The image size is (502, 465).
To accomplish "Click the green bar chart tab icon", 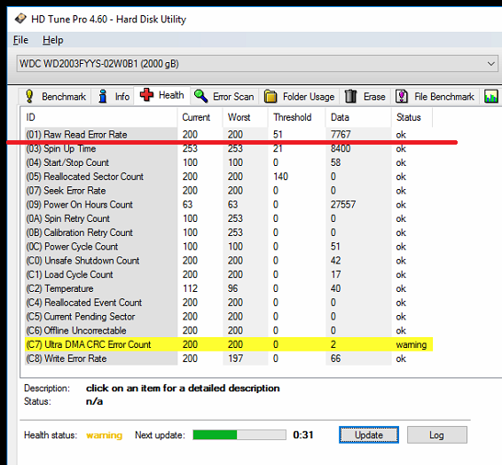I will click(x=491, y=96).
